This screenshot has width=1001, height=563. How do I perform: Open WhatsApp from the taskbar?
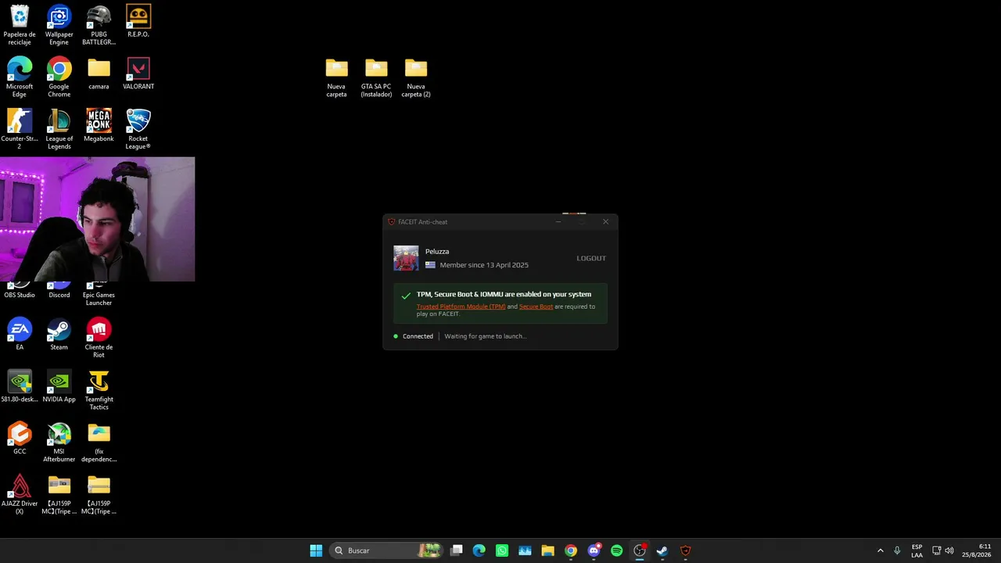[x=502, y=550]
